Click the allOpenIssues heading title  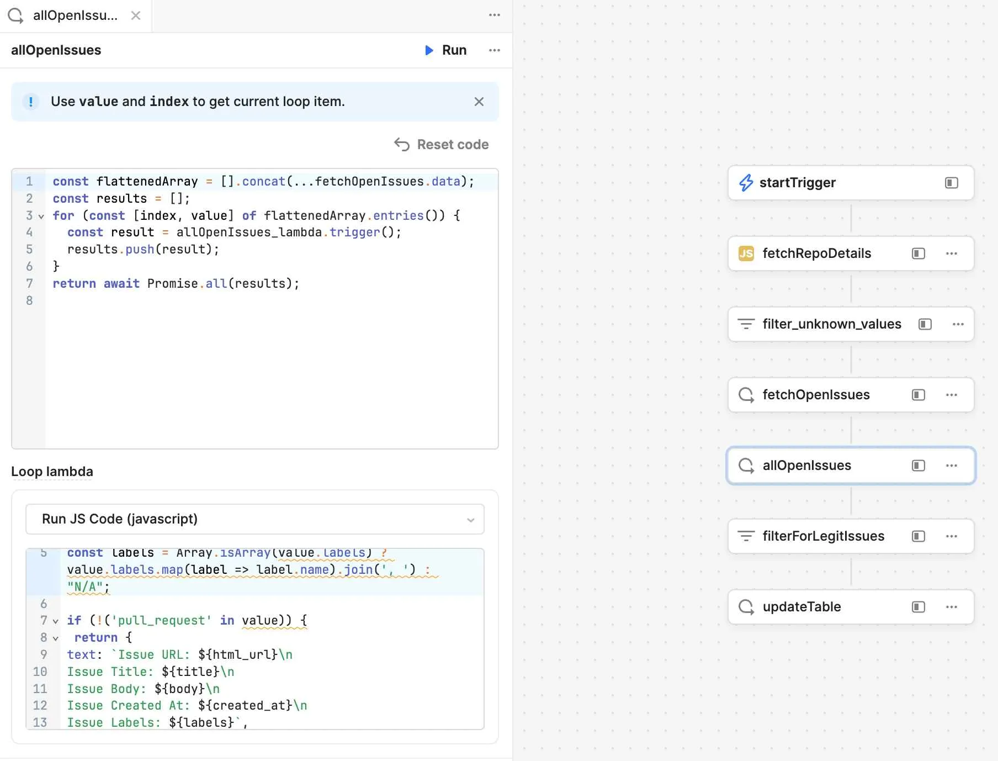[56, 50]
